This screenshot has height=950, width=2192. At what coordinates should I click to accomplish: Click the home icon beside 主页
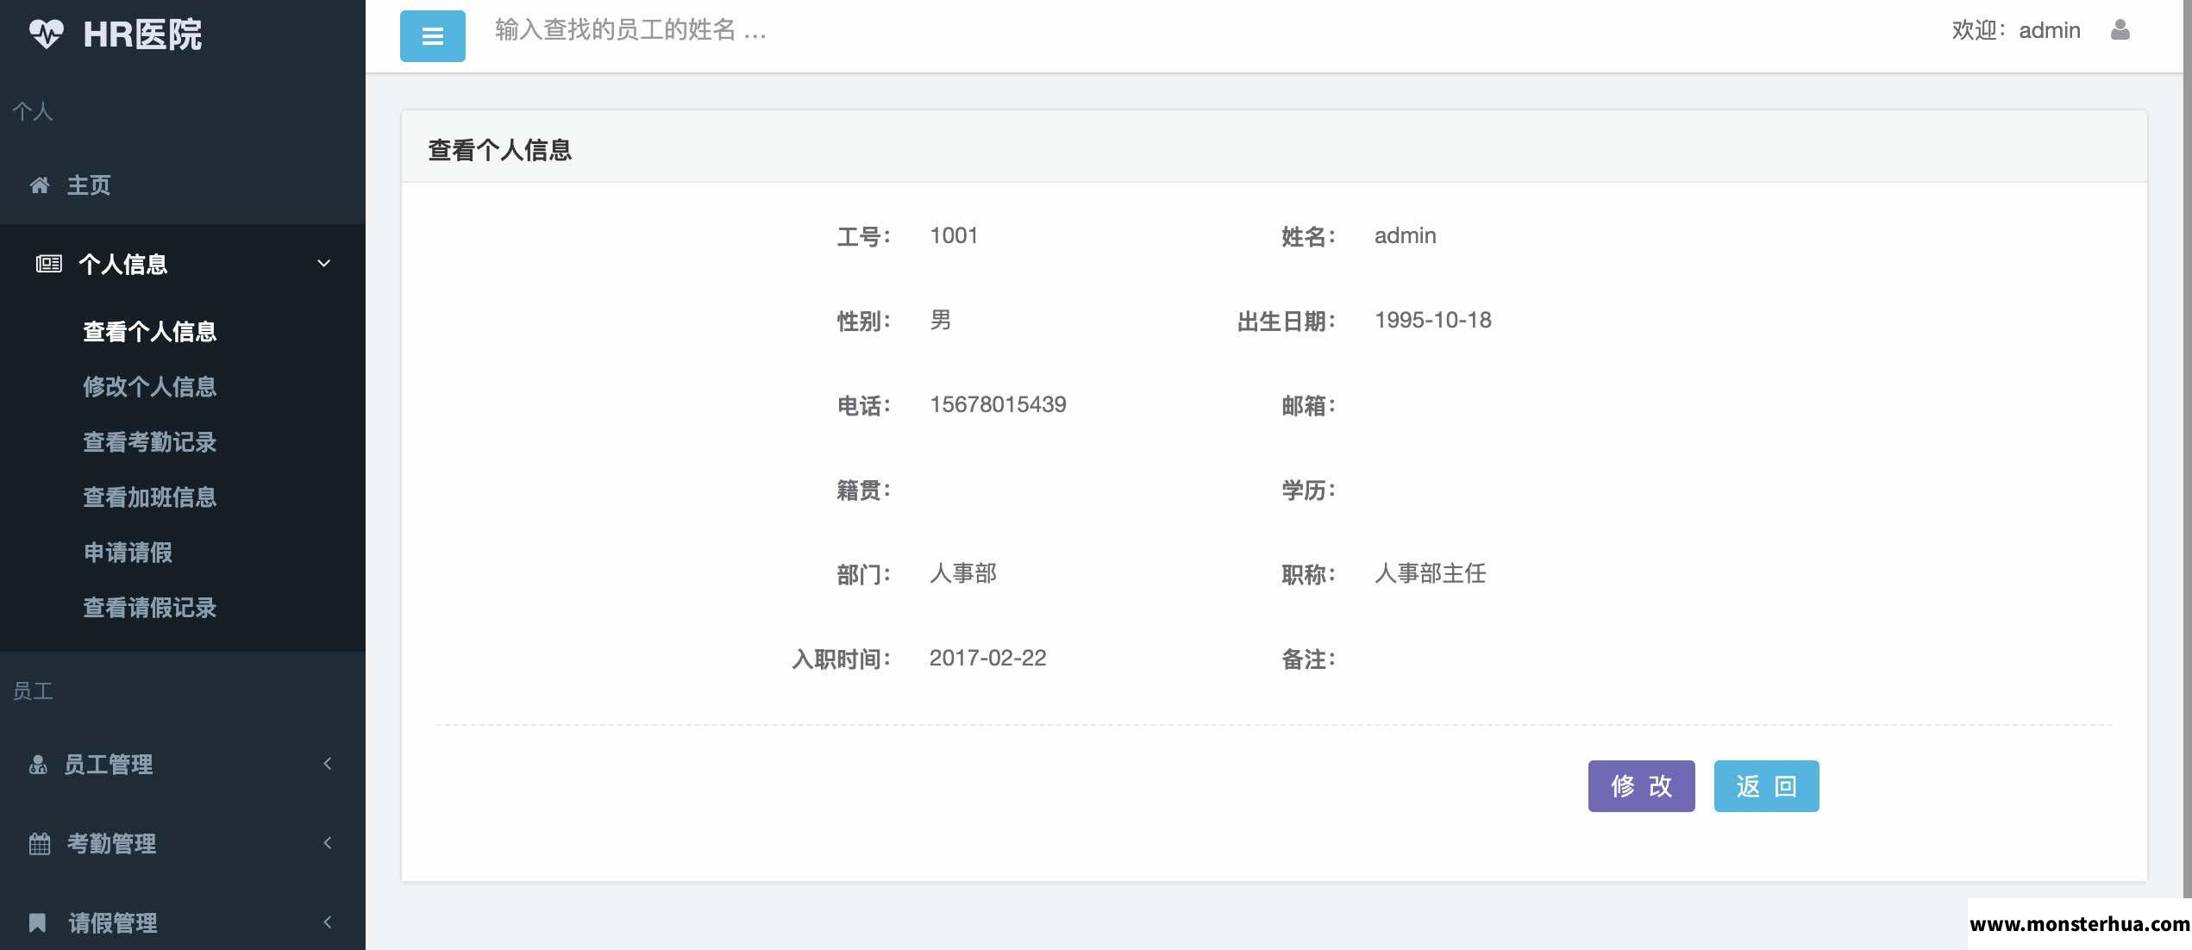40,185
